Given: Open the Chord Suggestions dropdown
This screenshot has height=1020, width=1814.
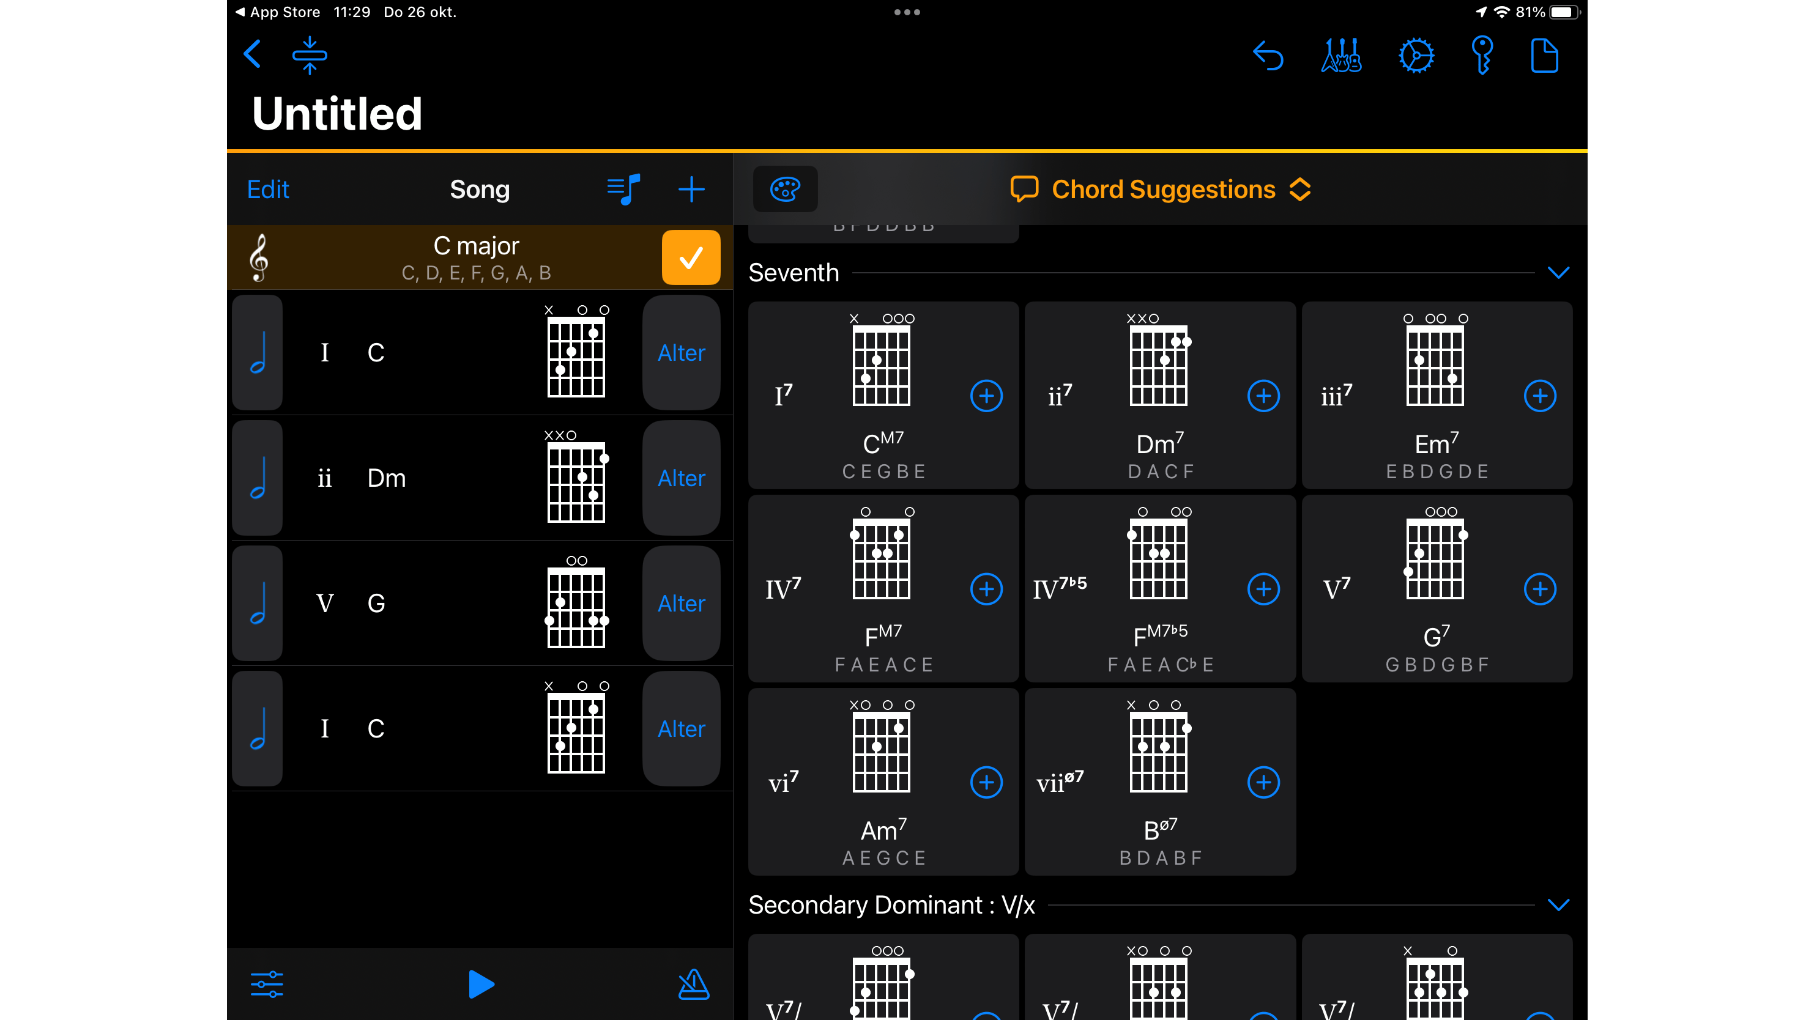Looking at the screenshot, I should [1162, 190].
